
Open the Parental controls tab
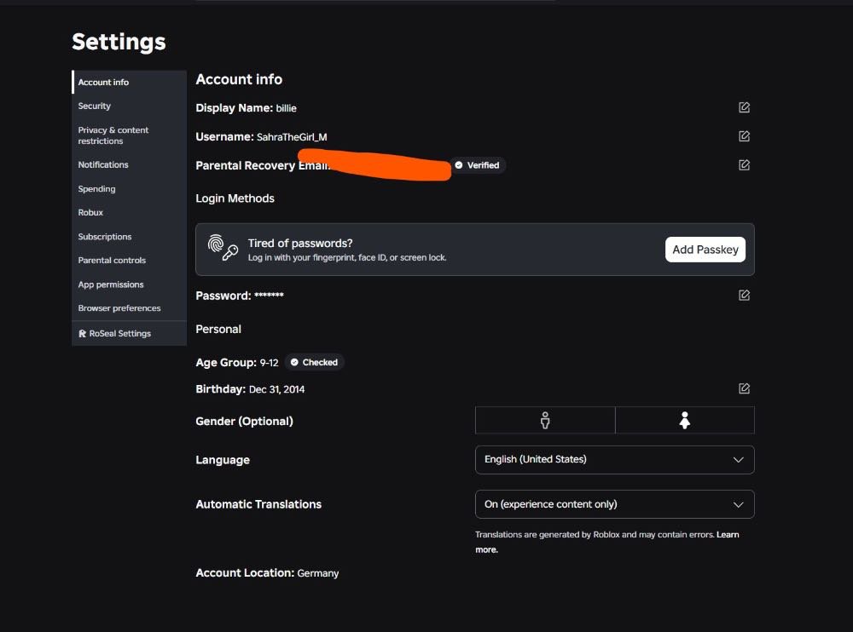point(112,261)
